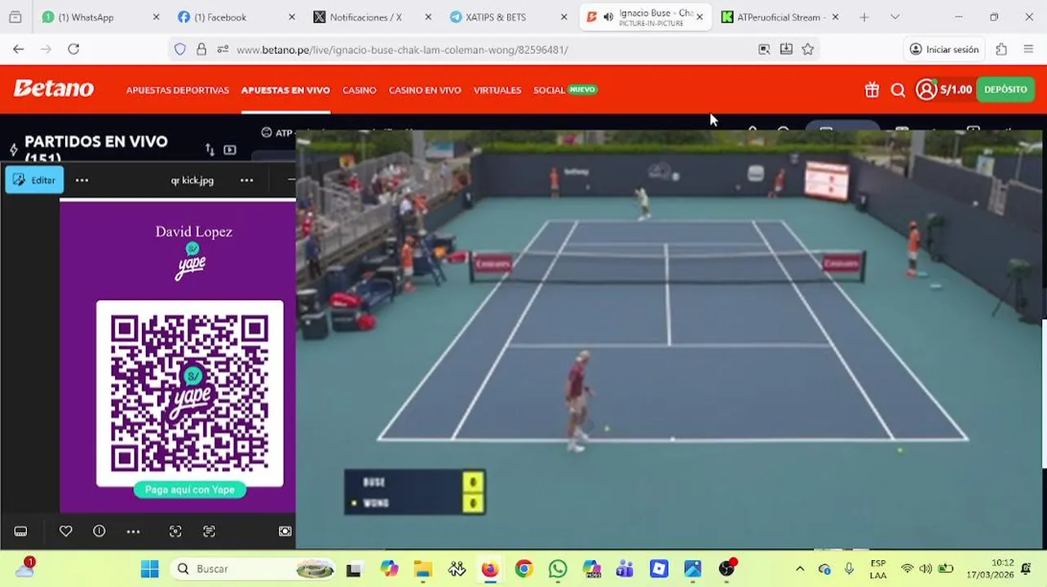Click the qr kick.jpg file name
The height and width of the screenshot is (587, 1047).
pyautogui.click(x=192, y=180)
